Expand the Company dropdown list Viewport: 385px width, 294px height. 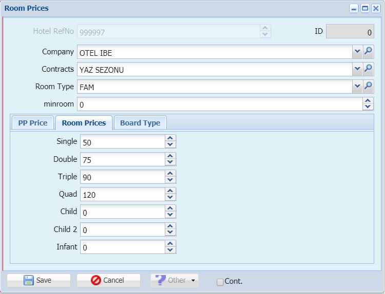click(x=357, y=51)
